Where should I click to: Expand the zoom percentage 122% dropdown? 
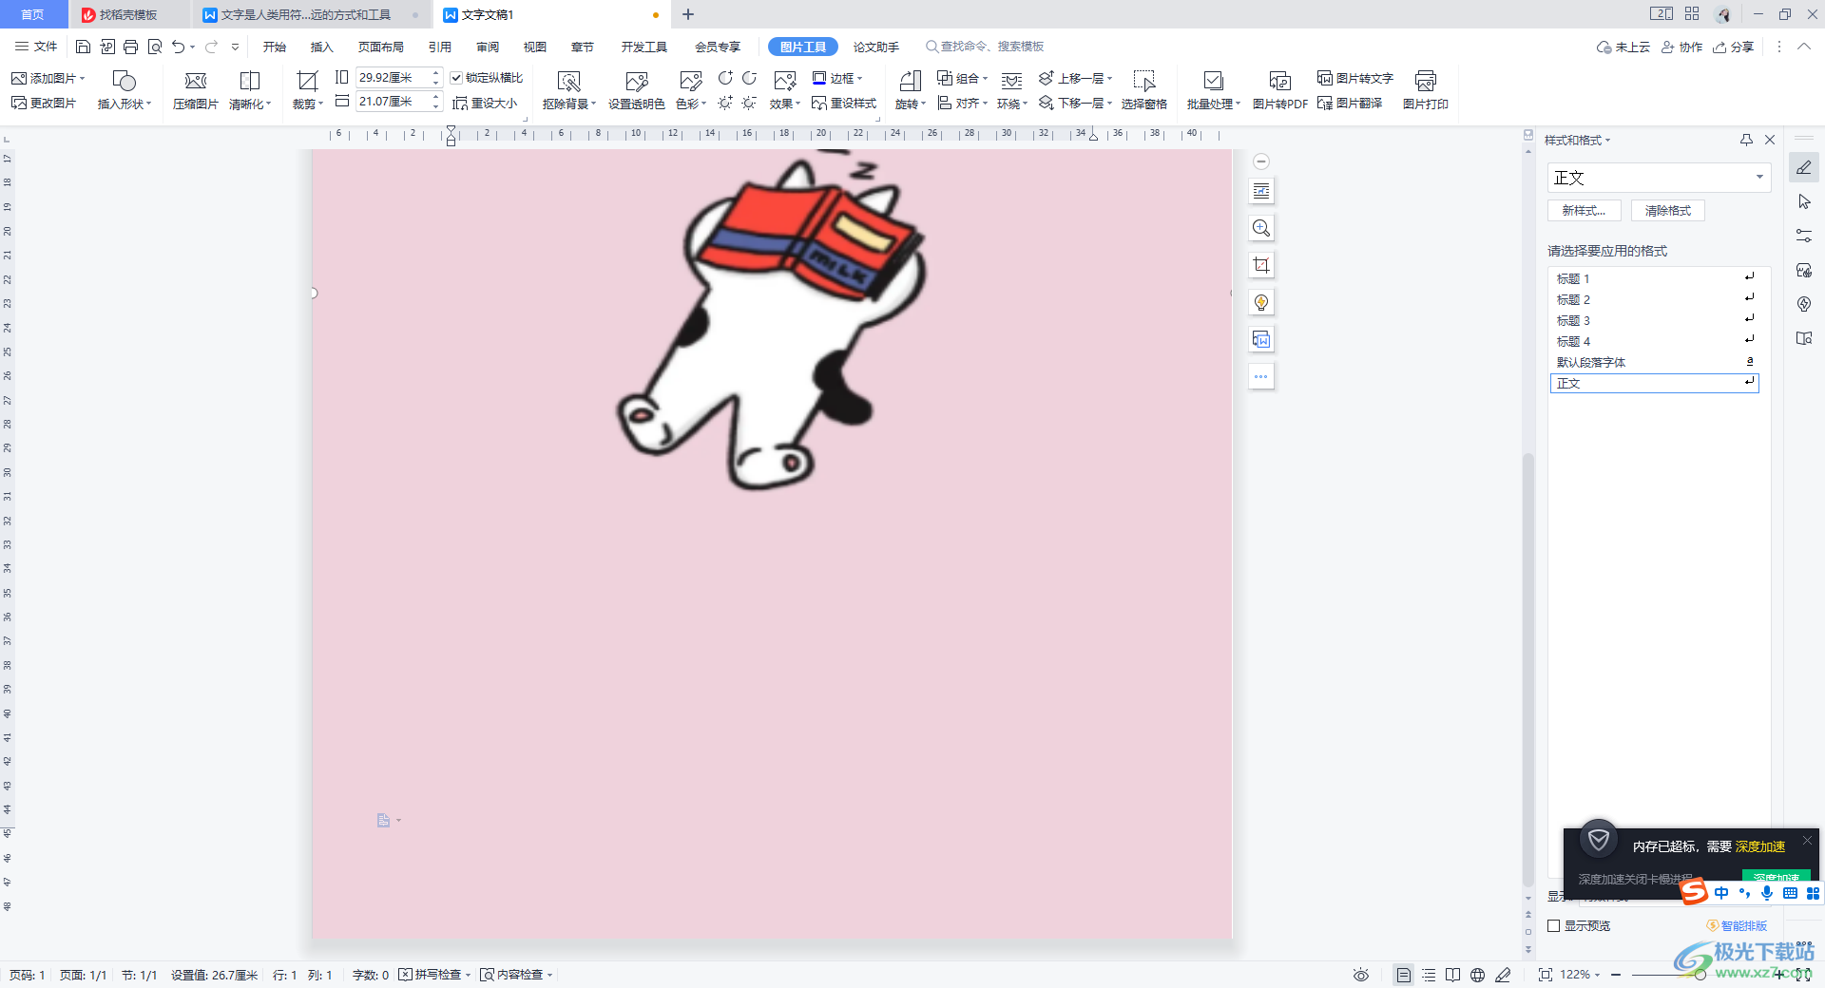[1597, 975]
